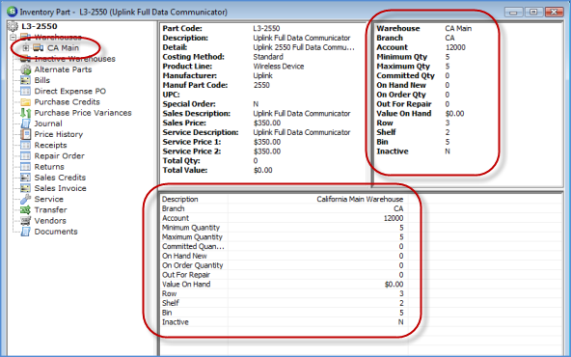Screen dimensions: 571x357
Task: Click the Sales Invoice icon
Action: click(25, 188)
